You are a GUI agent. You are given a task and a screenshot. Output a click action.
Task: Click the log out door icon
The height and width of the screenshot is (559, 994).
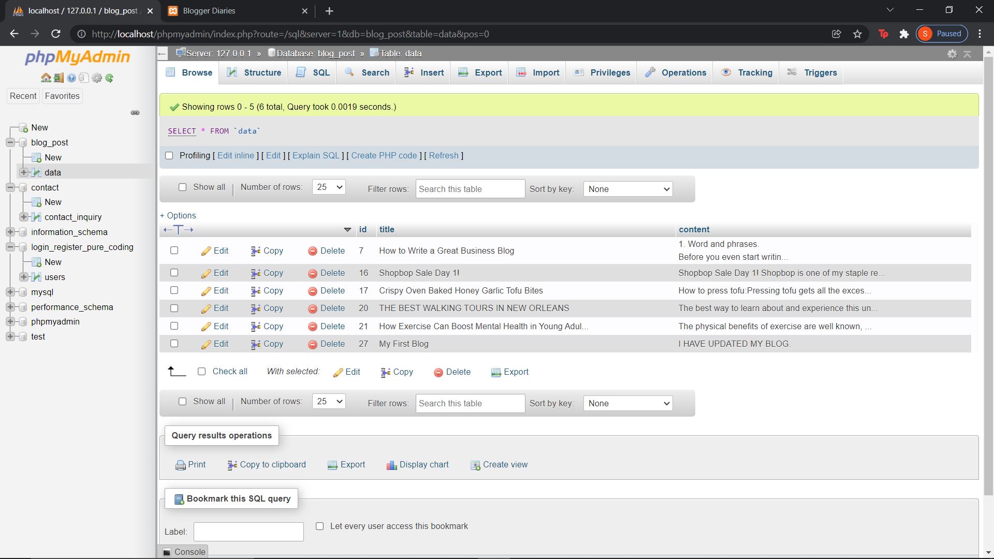coord(59,78)
